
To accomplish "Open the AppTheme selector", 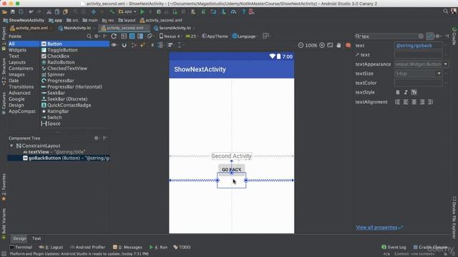I will point(215,36).
